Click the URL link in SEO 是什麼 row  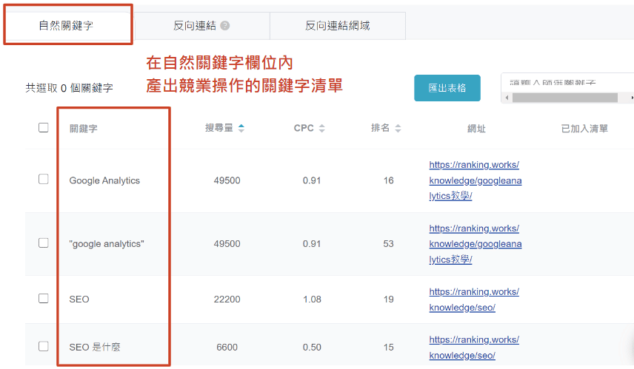pos(473,348)
